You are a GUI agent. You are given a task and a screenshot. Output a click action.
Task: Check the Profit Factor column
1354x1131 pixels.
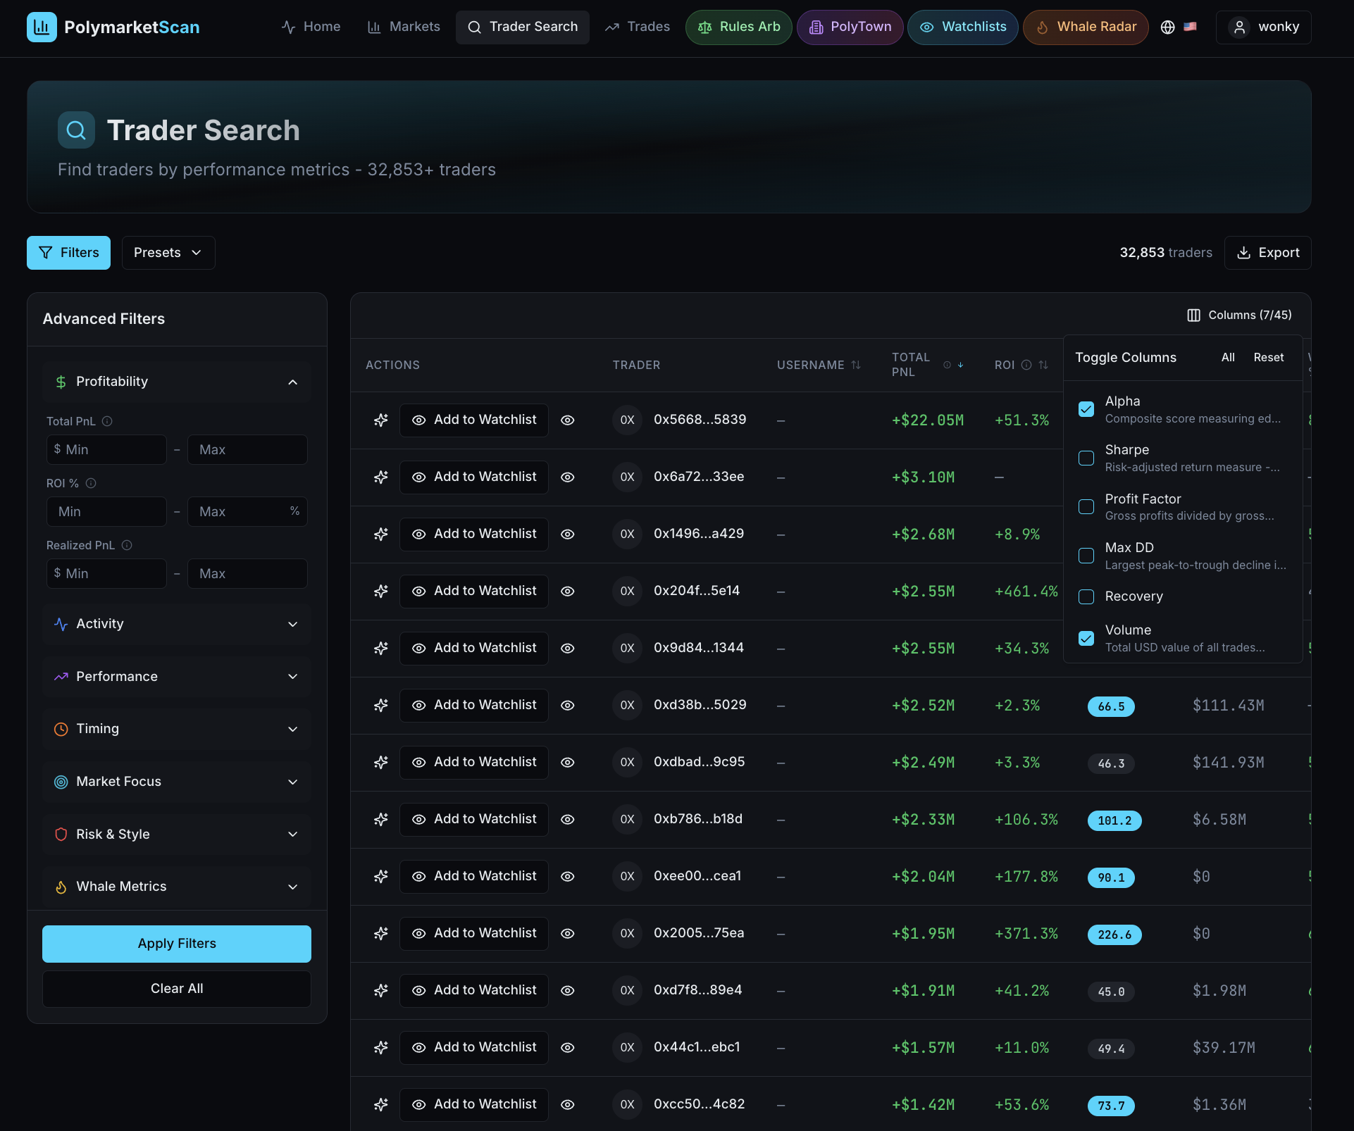pos(1086,506)
